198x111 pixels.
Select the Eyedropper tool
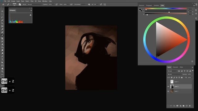tap(2, 30)
